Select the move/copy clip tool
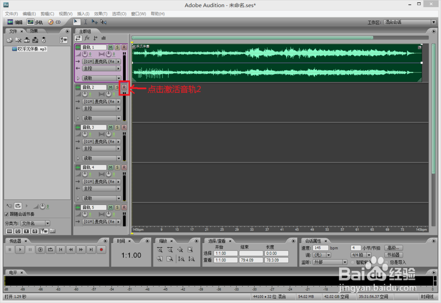The height and width of the screenshot is (303, 441). click(x=94, y=22)
